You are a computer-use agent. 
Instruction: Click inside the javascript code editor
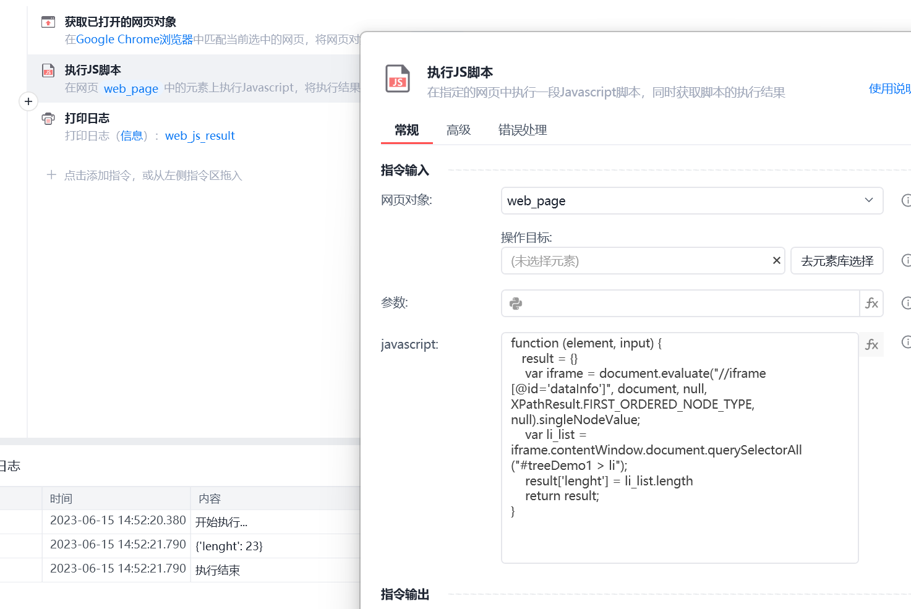[x=680, y=448]
